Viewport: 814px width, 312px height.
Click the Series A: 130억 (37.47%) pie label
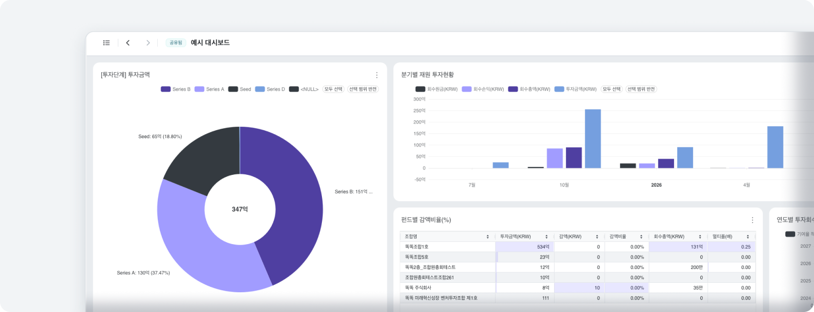coord(143,273)
